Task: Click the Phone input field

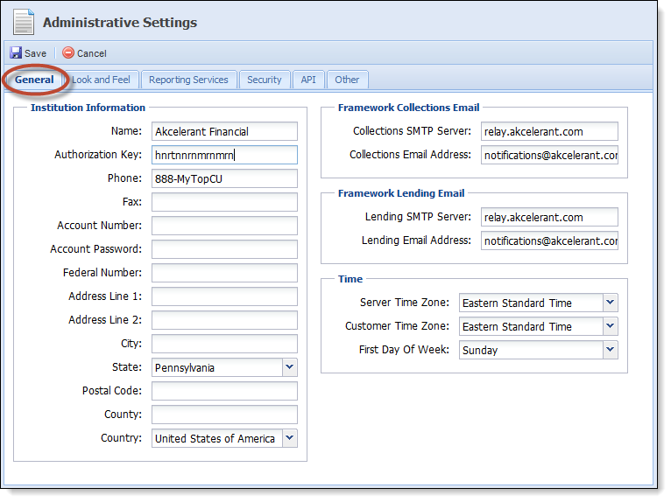Action: pyautogui.click(x=224, y=178)
